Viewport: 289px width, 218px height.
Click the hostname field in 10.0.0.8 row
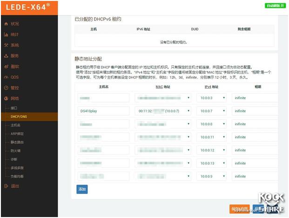pyautogui.click(x=103, y=124)
